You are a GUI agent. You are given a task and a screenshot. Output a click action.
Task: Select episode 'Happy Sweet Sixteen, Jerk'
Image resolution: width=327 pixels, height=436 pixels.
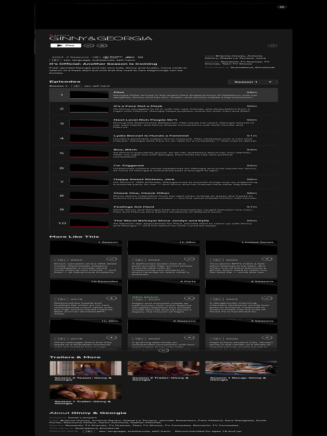click(163, 182)
